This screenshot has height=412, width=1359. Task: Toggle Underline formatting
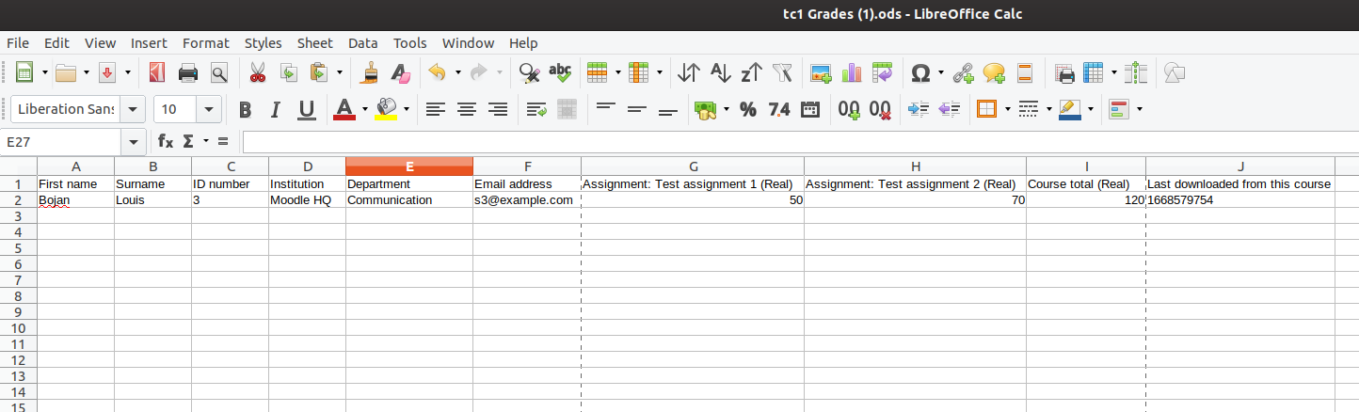click(x=307, y=109)
